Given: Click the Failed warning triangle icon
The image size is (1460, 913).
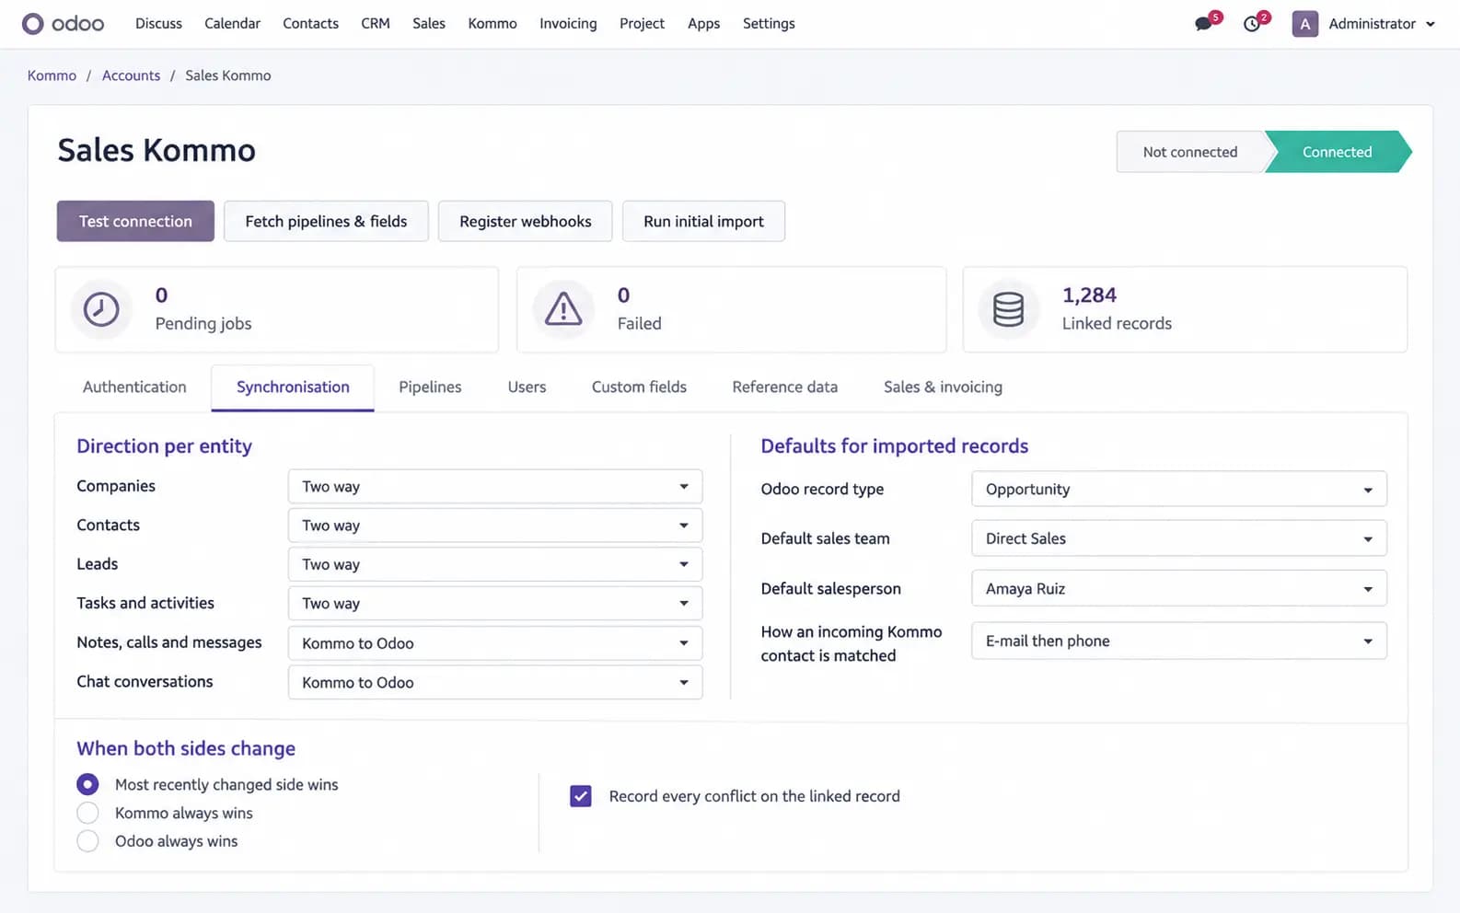Looking at the screenshot, I should click(563, 309).
